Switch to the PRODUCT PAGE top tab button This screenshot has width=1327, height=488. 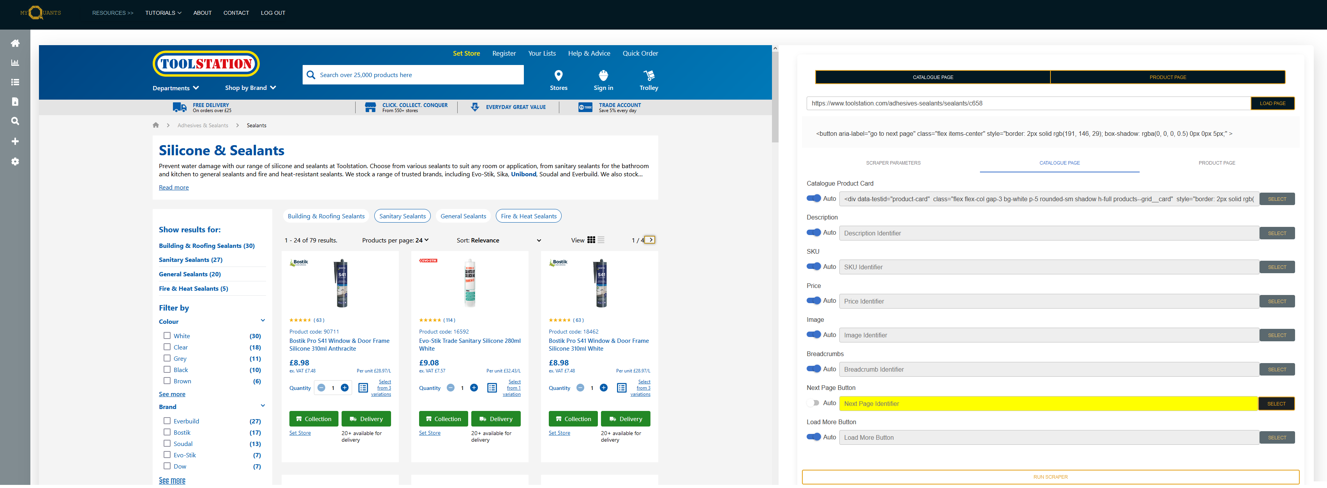(x=1167, y=77)
